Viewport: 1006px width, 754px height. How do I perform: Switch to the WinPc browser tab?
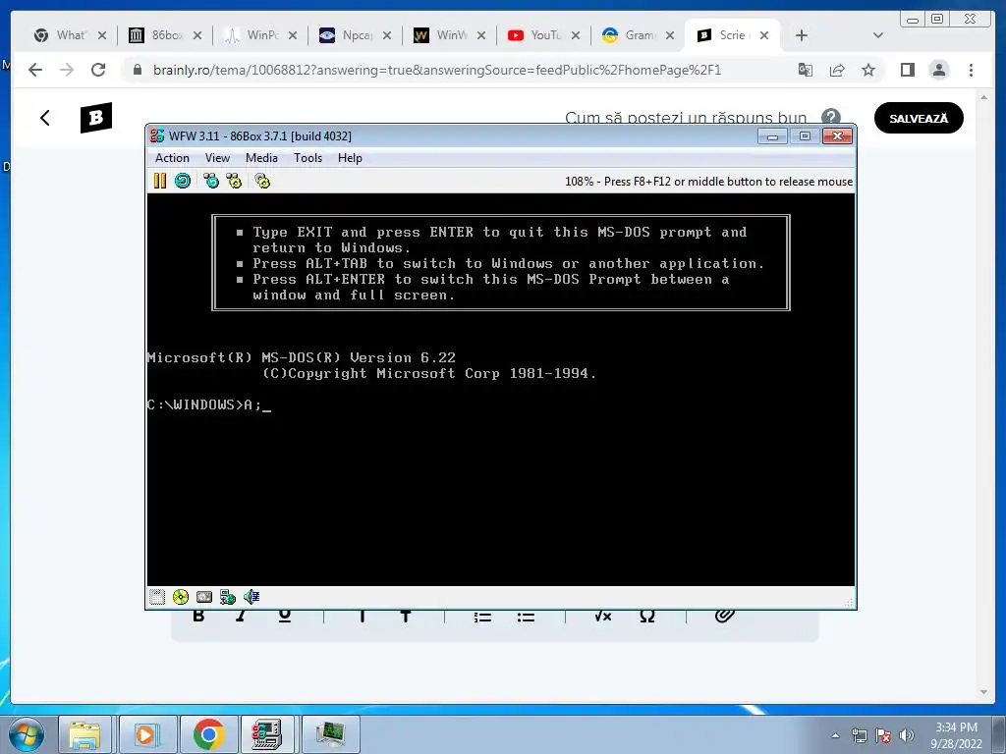(x=260, y=35)
